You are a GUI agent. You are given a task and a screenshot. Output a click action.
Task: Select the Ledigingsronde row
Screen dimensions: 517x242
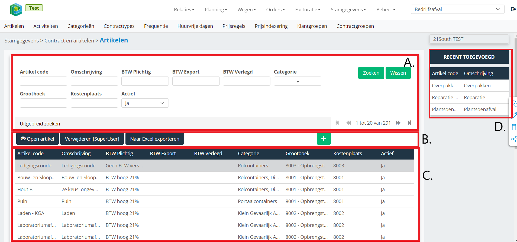[x=214, y=165]
